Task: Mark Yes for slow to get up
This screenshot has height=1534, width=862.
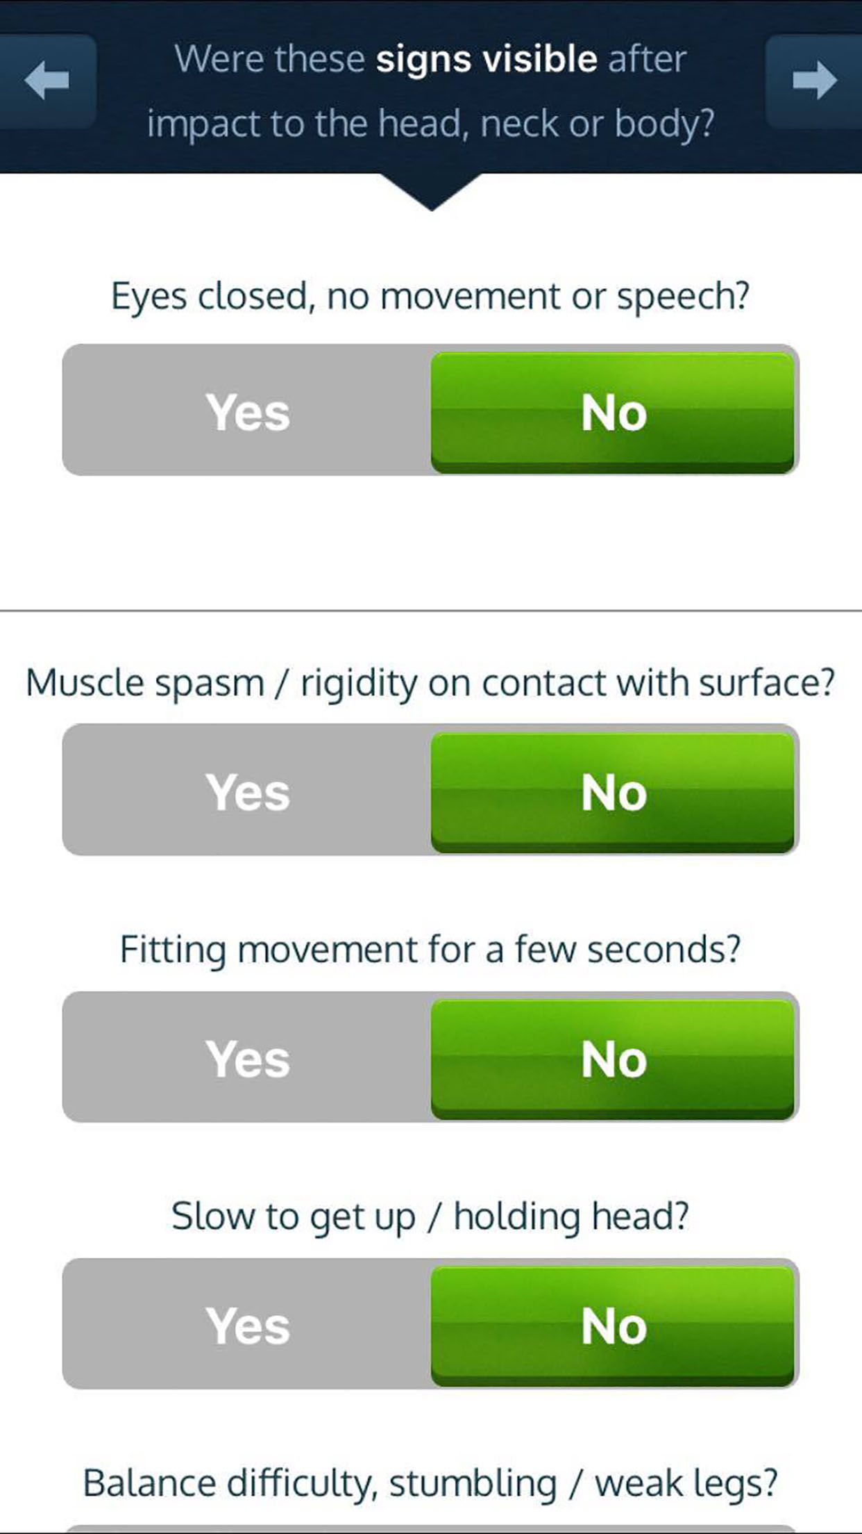Action: coord(247,1325)
